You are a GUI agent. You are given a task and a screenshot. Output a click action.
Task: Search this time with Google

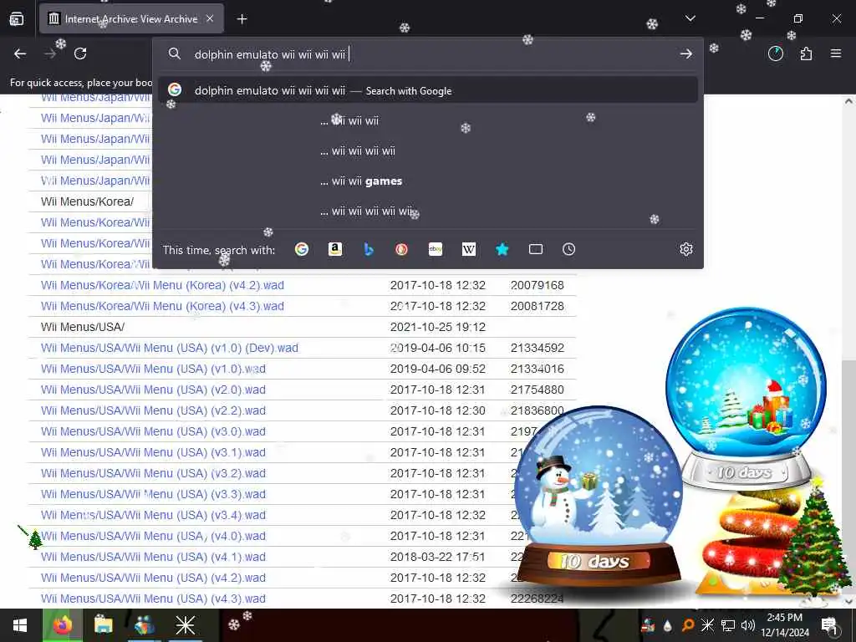point(301,249)
